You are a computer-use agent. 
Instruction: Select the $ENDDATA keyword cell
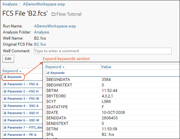click(x=56, y=118)
